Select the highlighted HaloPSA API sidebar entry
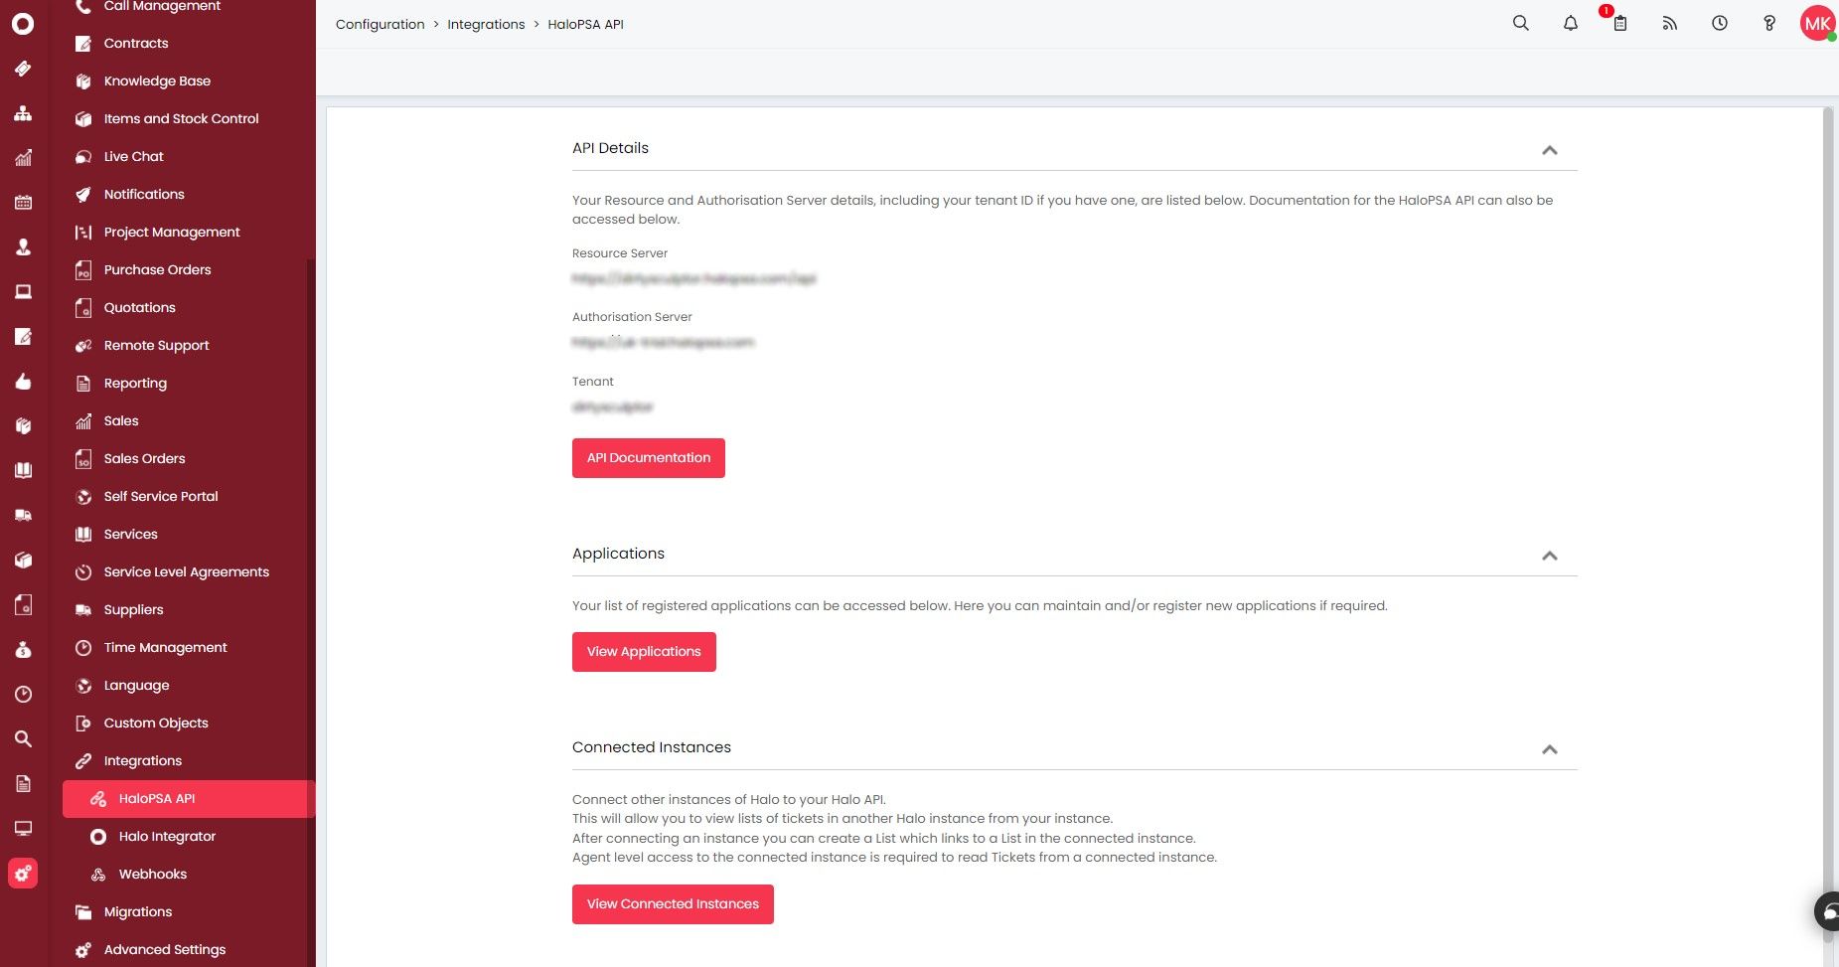 click(x=156, y=798)
